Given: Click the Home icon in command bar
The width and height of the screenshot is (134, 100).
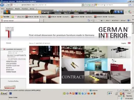Looking at the screenshot, I should point(89,20).
